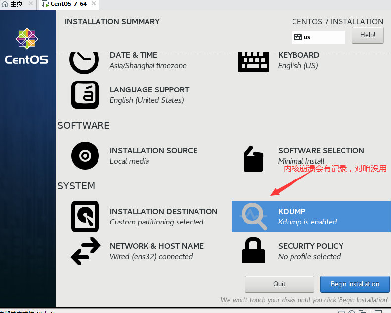Click the 'English (United States)' text
This screenshot has height=313, width=391.
(x=147, y=100)
